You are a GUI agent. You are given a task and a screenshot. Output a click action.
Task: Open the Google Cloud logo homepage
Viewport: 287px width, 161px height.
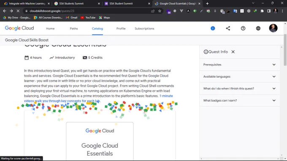tap(19, 28)
